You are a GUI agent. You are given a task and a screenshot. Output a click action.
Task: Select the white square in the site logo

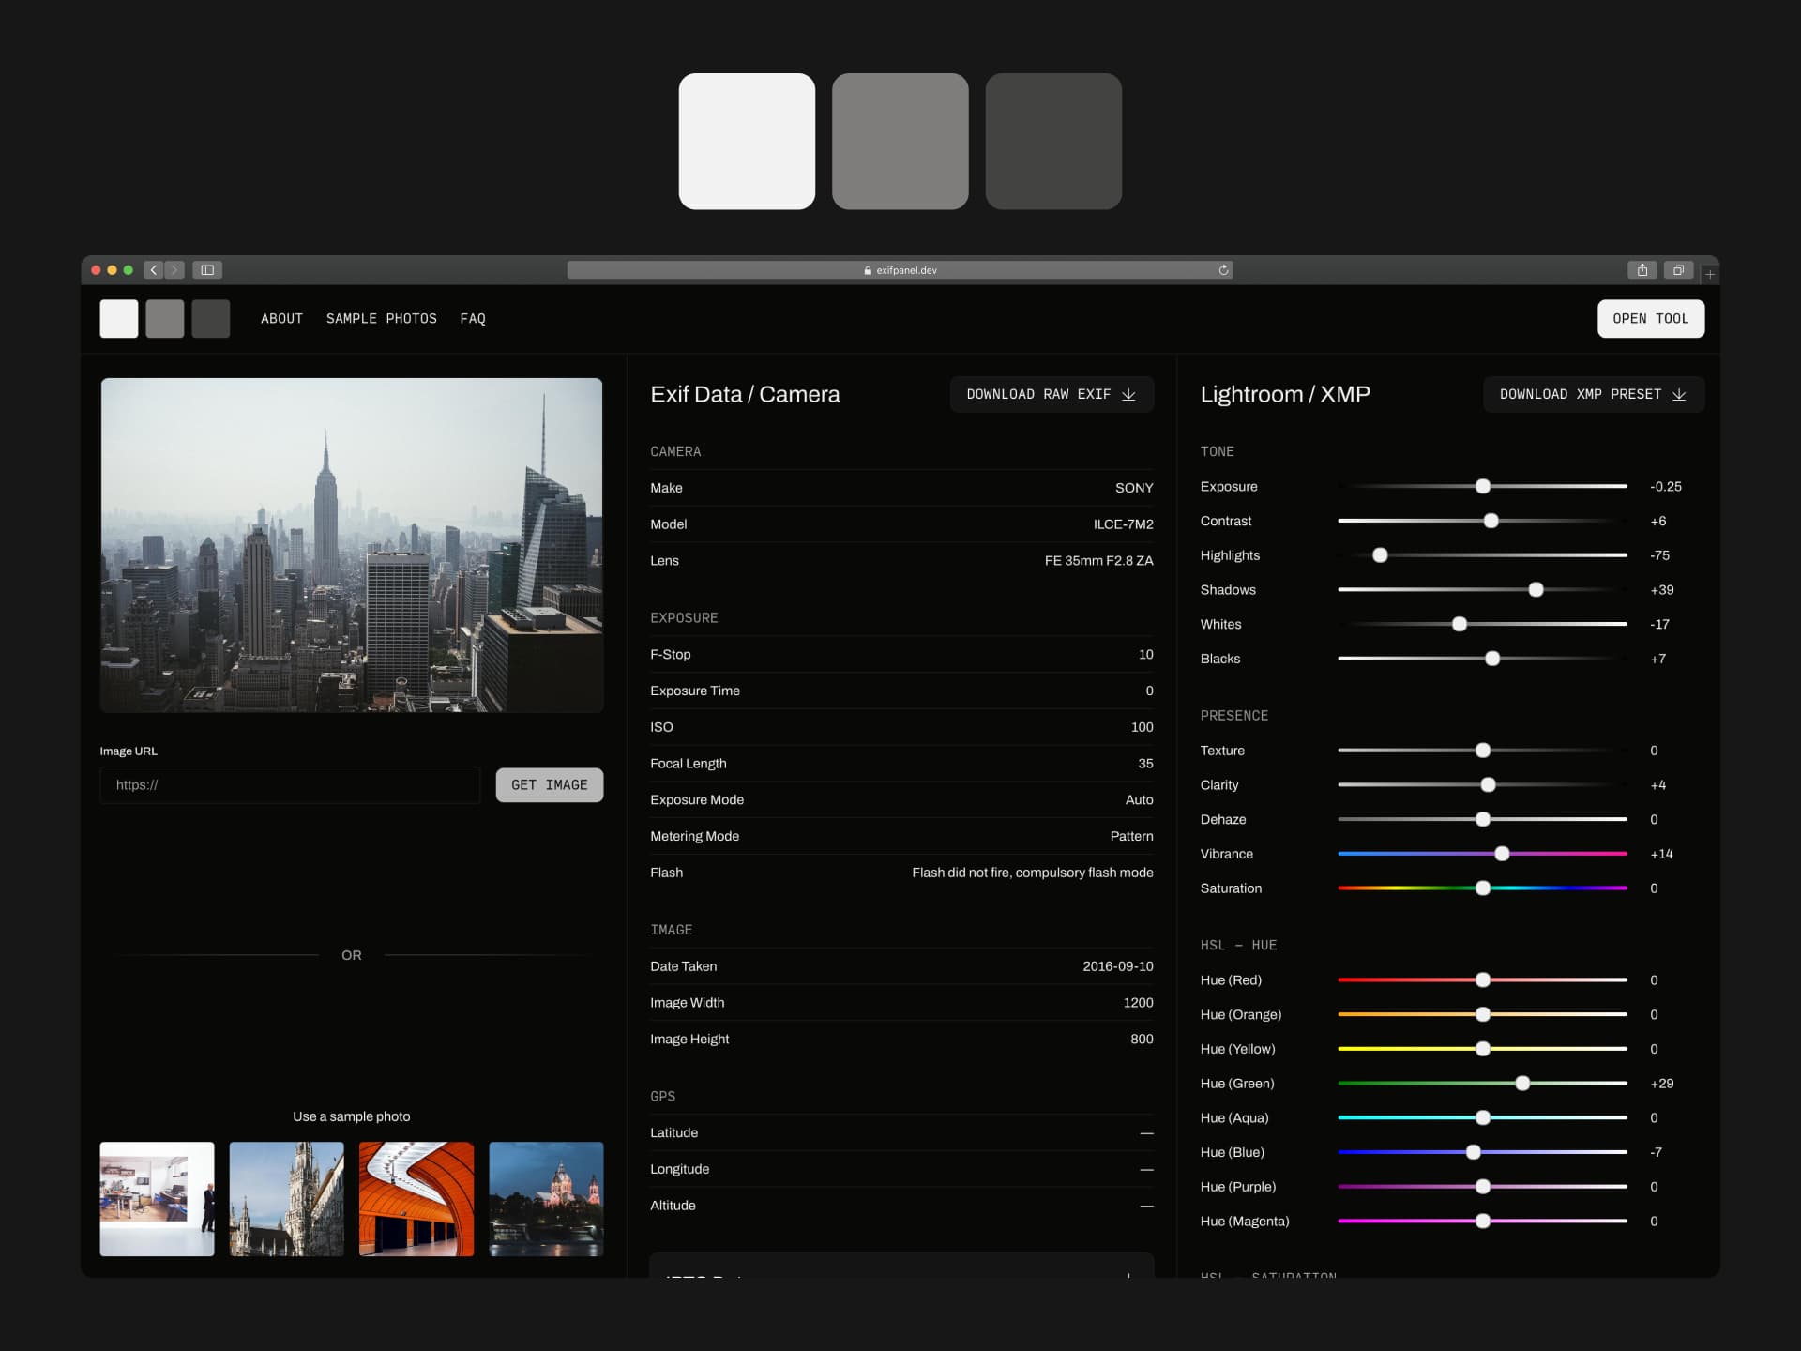(119, 318)
